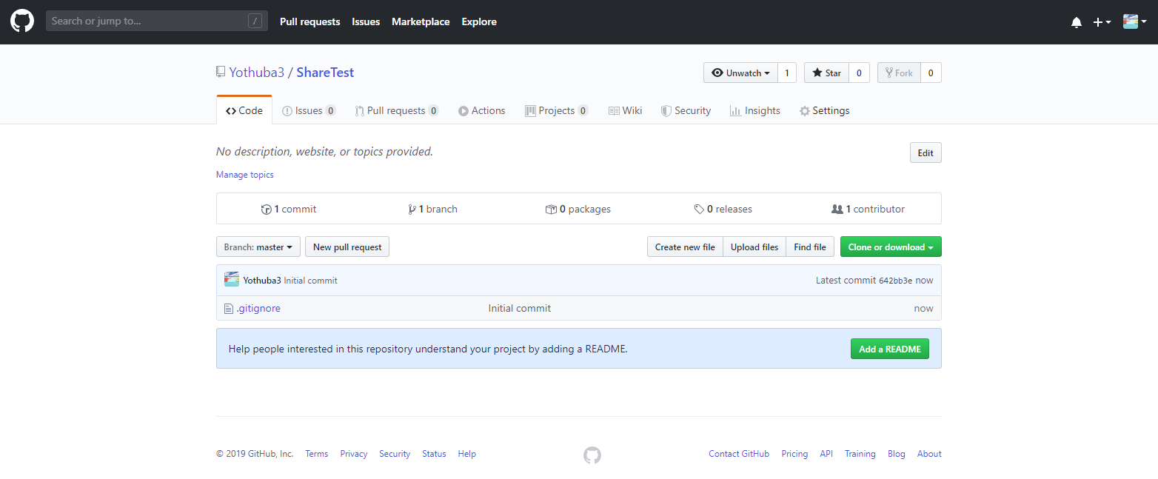Star the ShareTest repository
This screenshot has width=1158, height=479.
click(x=826, y=73)
